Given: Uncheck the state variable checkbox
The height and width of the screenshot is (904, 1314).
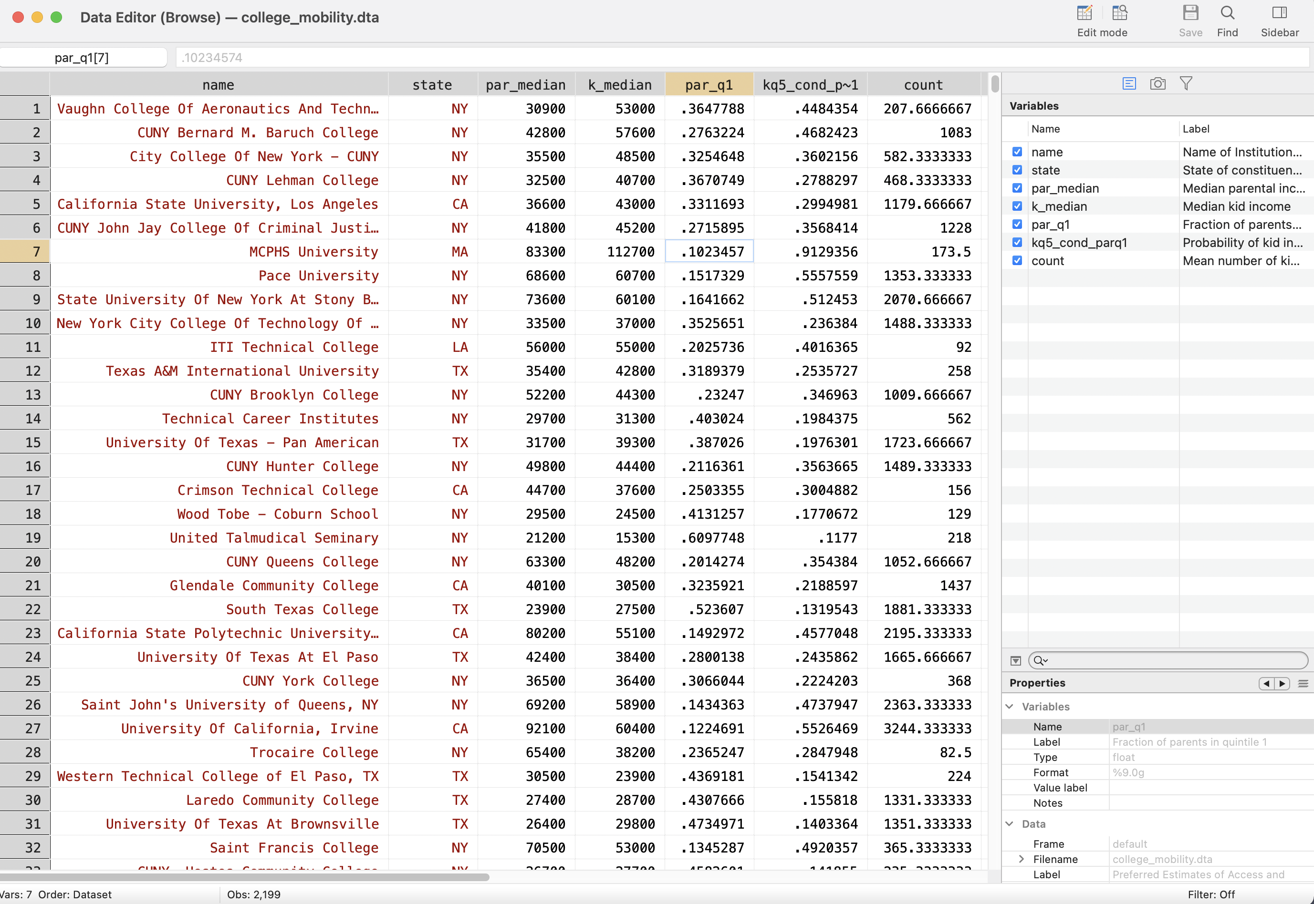Looking at the screenshot, I should tap(1017, 170).
